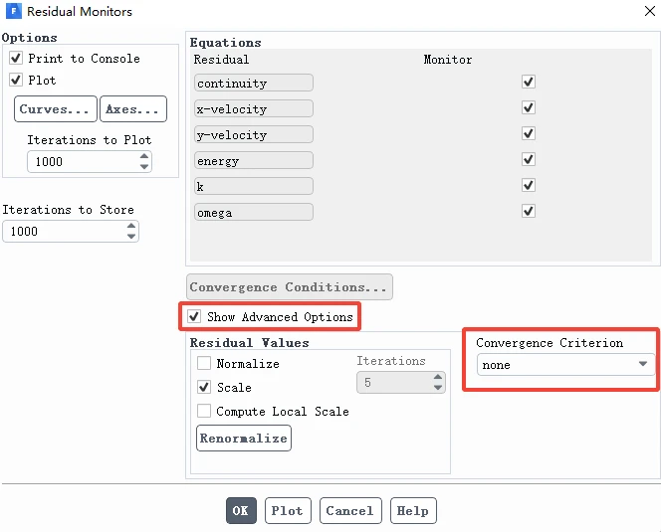
Task: Uncheck the Plot option checkbox
Action: click(16, 80)
